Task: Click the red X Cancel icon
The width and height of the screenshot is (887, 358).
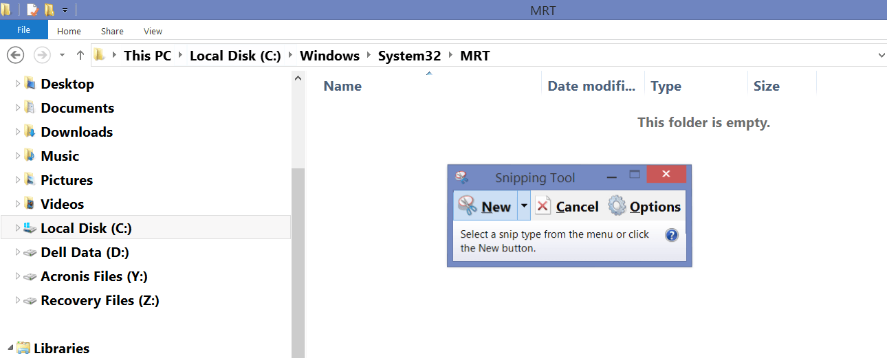Action: 543,206
